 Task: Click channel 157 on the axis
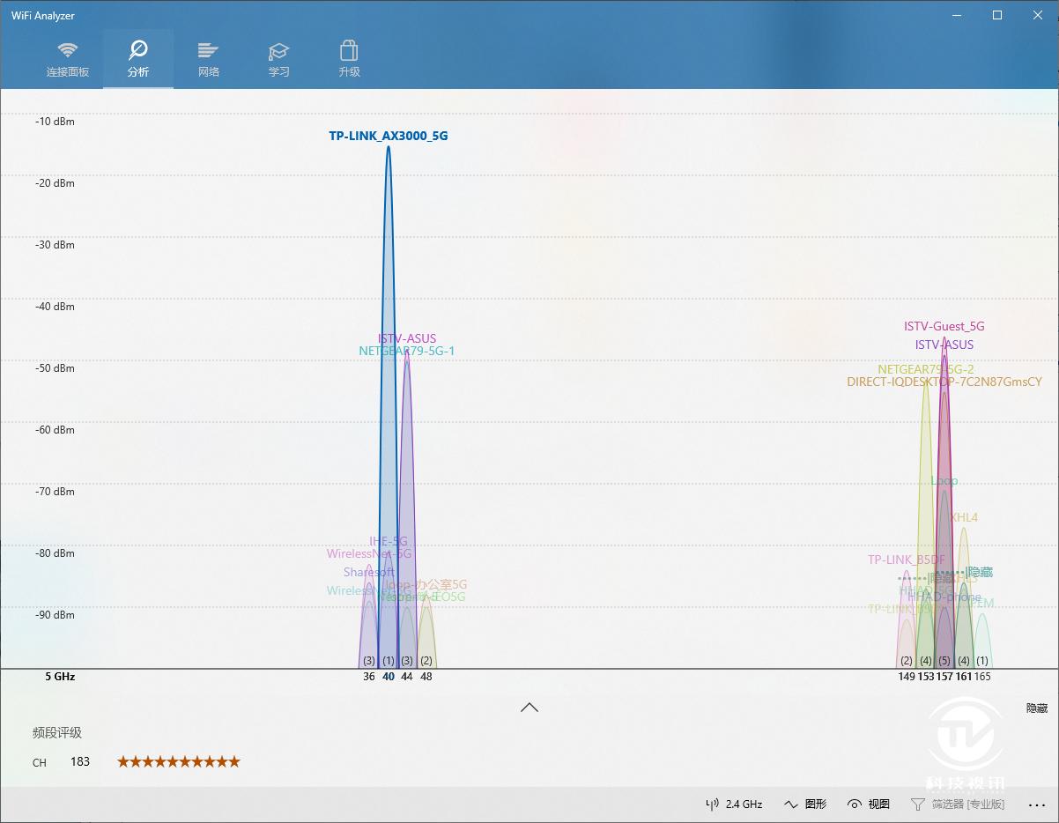coord(944,677)
